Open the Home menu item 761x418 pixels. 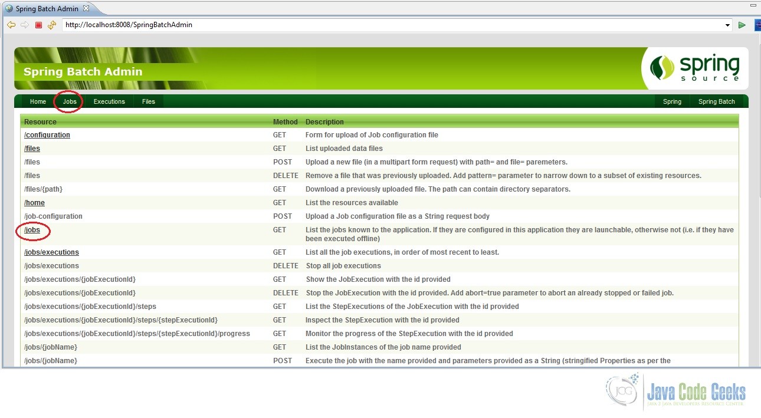38,101
